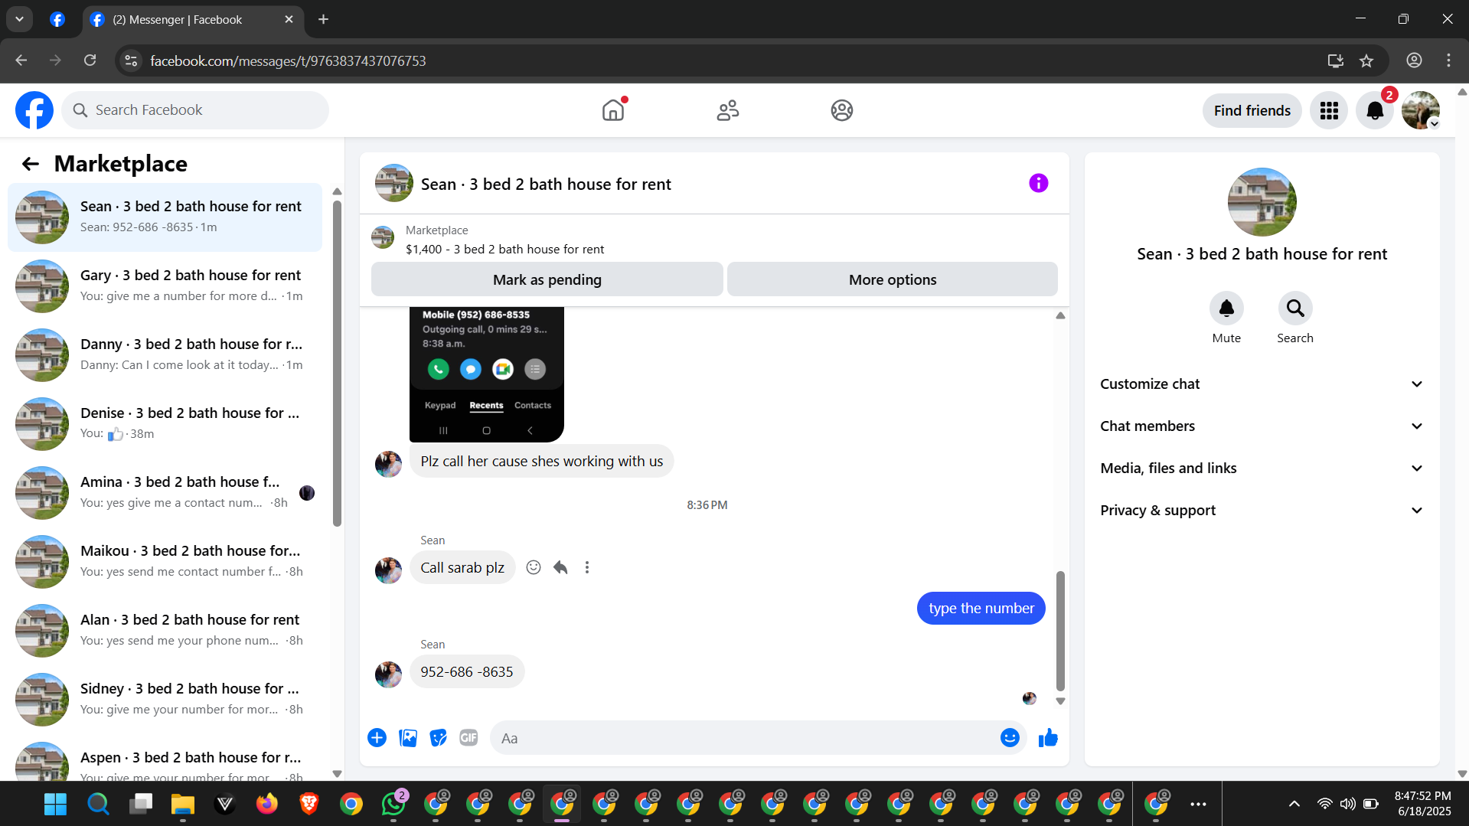Open Sidney's house for rent conversation
This screenshot has height=826, width=1469.
pyautogui.click(x=165, y=699)
